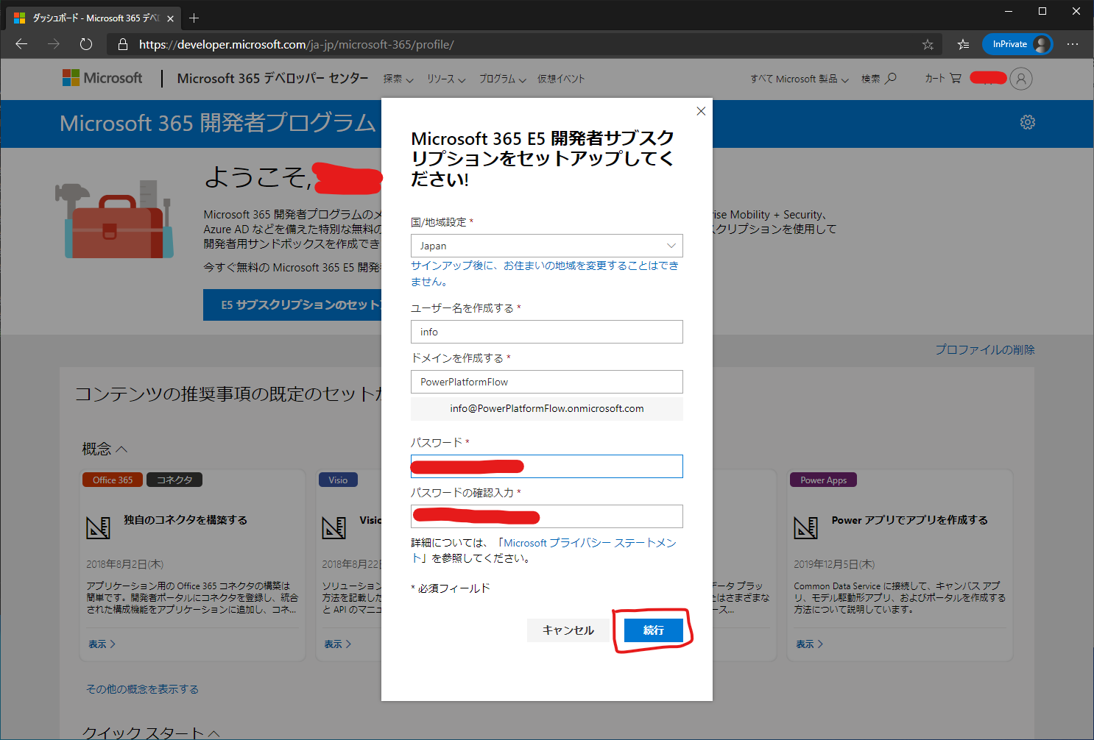Click the E5 サブスクリプションのセットアップ button
Viewport: 1094px width, 740px height.
click(x=292, y=305)
